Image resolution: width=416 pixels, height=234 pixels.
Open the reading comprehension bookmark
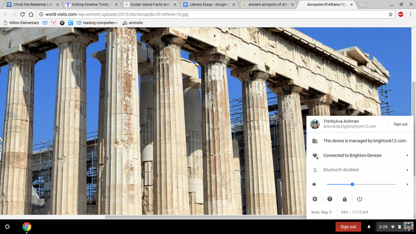97,23
